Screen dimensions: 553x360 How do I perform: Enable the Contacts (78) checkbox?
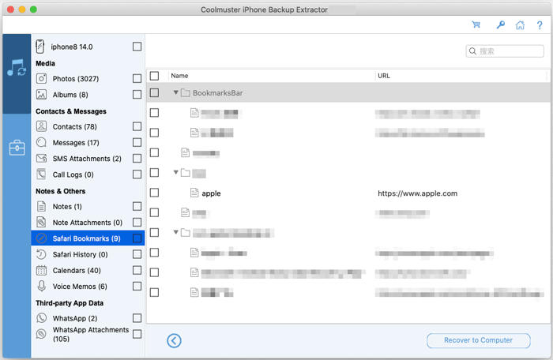coord(137,126)
